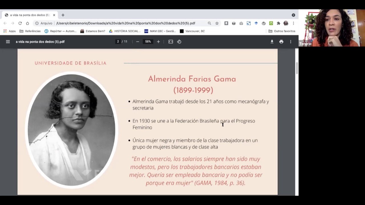The image size is (365, 205).
Task: Download the PDF file
Action: point(272,42)
